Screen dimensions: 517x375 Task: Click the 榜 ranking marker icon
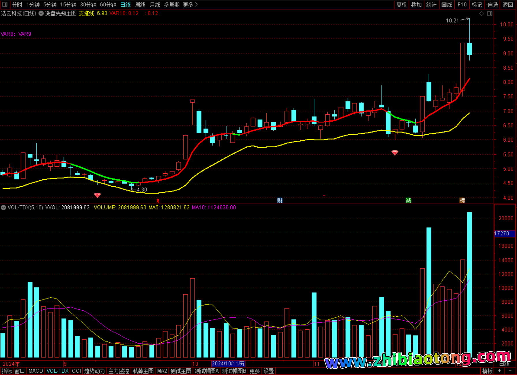coord(462,201)
